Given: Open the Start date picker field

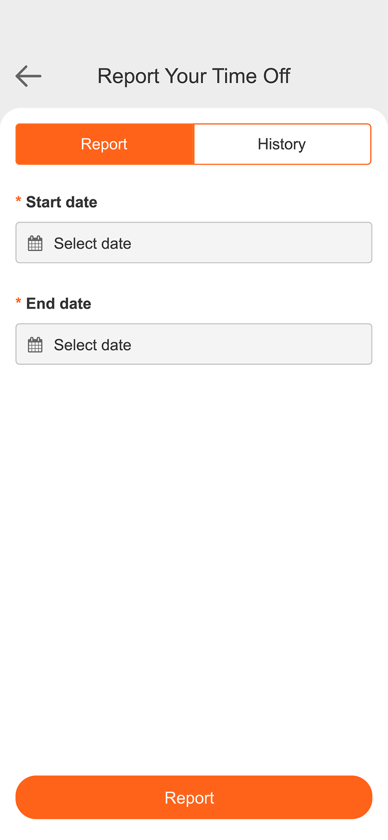Looking at the screenshot, I should coord(194,242).
